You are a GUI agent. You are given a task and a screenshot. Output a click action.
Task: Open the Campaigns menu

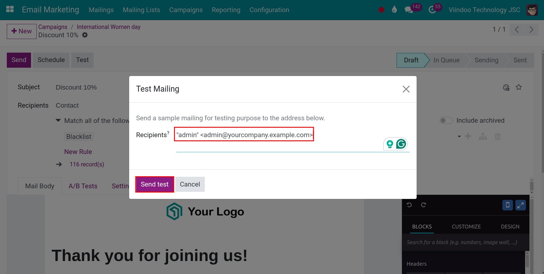click(186, 10)
